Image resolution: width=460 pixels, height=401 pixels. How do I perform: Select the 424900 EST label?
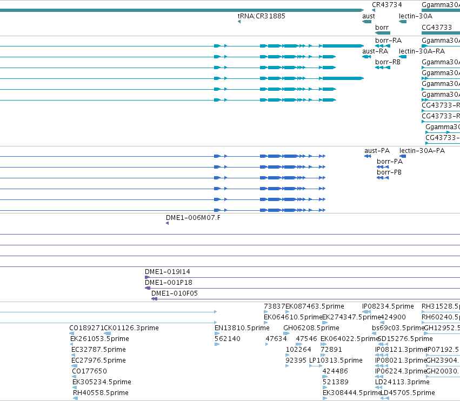[x=393, y=317]
